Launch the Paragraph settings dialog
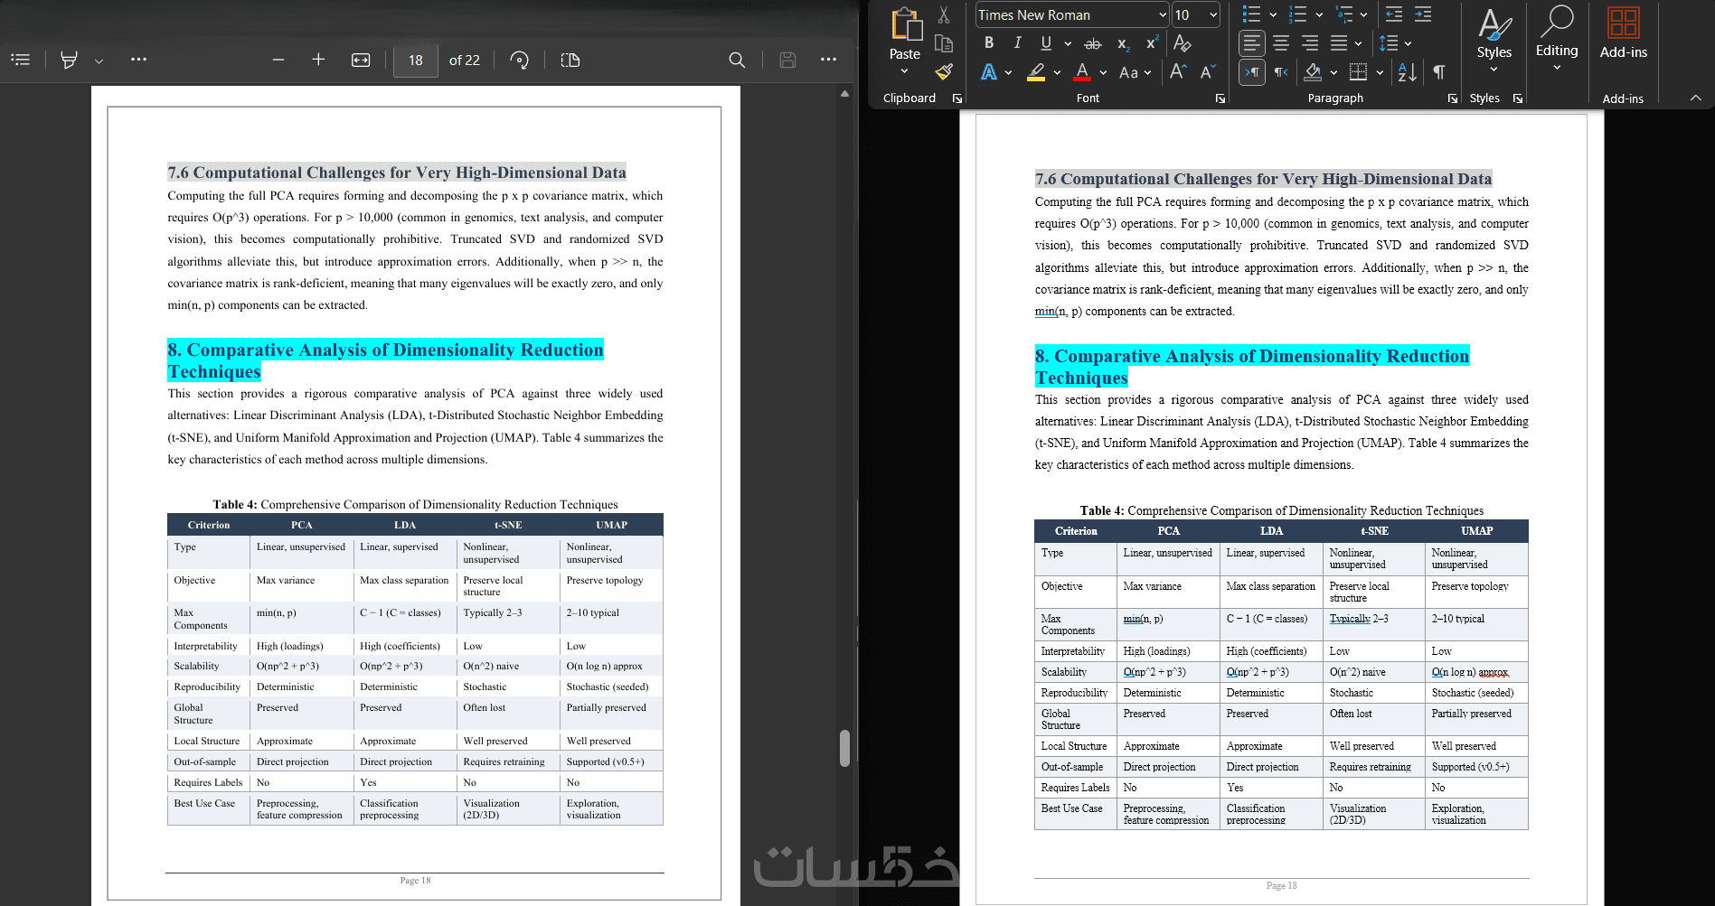 (1453, 98)
